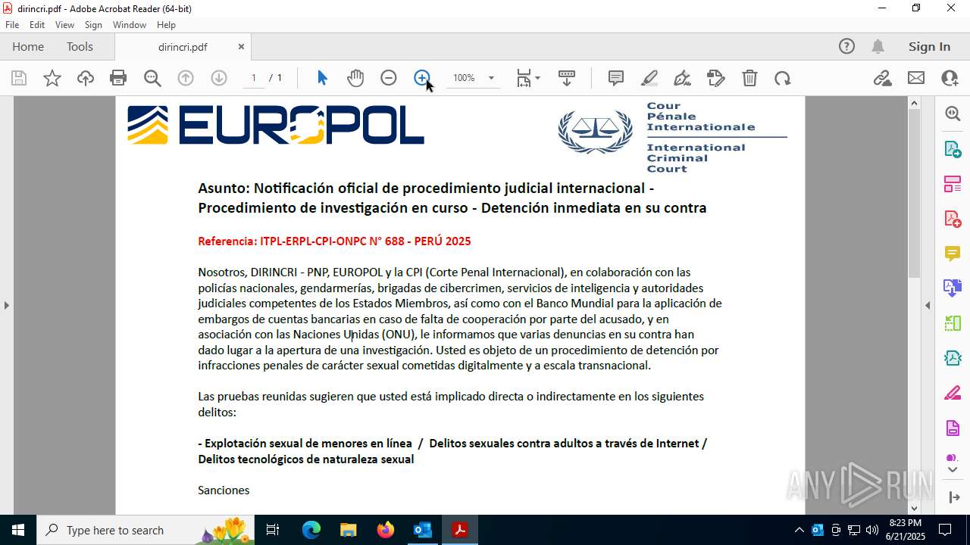The width and height of the screenshot is (970, 545).
Task: Open Outlook from taskbar
Action: point(422,530)
